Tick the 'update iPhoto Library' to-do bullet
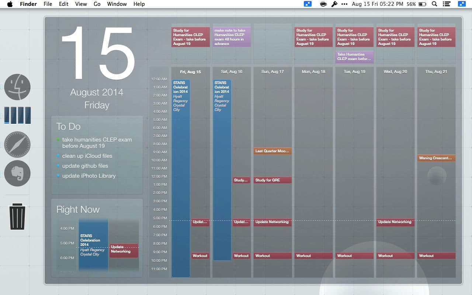 58,176
